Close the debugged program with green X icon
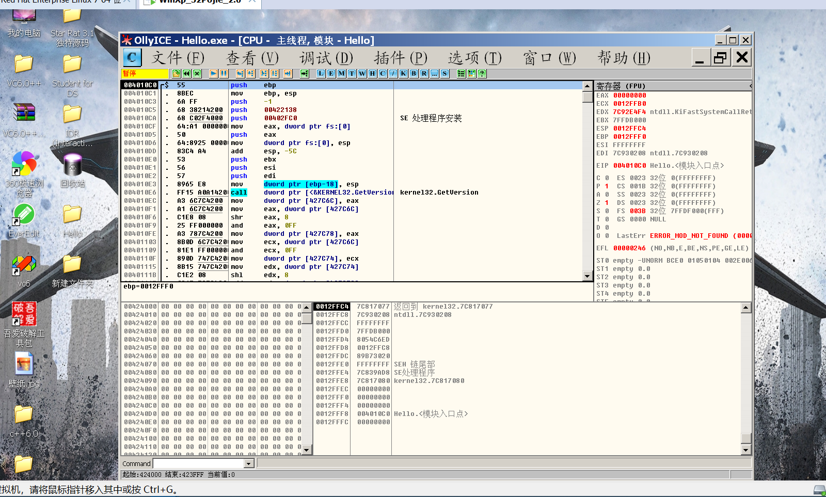 coord(197,74)
